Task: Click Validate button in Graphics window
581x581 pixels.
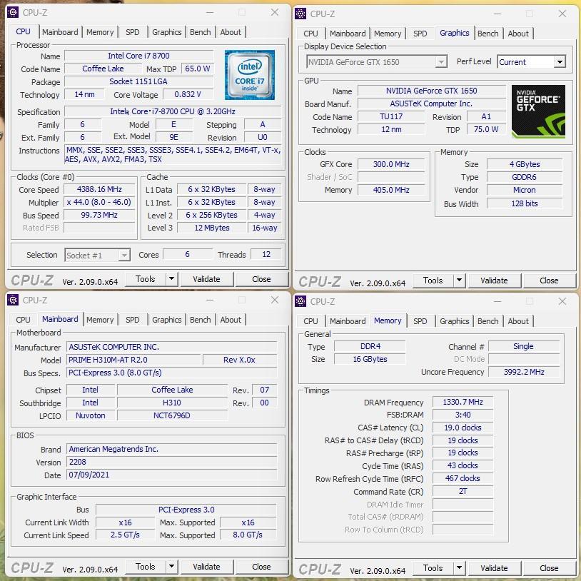Action: point(494,281)
